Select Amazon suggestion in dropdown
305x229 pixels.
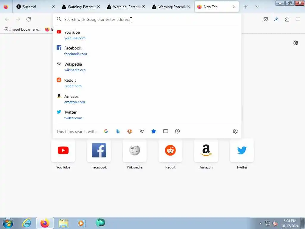coord(147,99)
